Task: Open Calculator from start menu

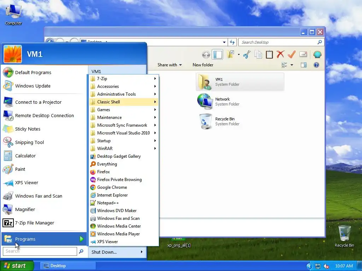Action: point(44,156)
